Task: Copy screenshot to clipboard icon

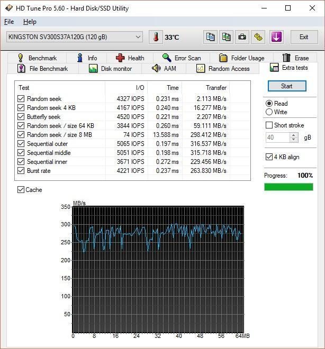Action: [226, 37]
